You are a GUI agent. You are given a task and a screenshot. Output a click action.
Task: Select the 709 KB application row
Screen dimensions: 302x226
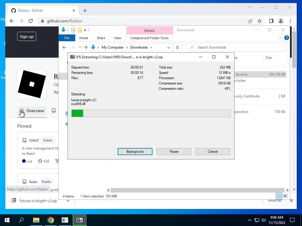click(260, 112)
